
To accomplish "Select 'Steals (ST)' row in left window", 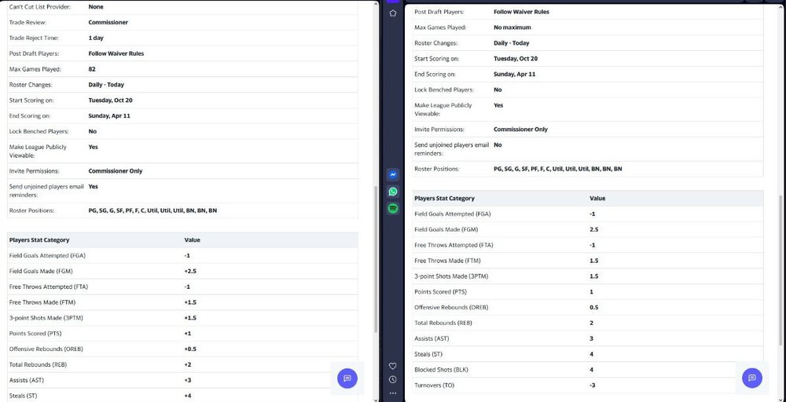I will point(182,396).
